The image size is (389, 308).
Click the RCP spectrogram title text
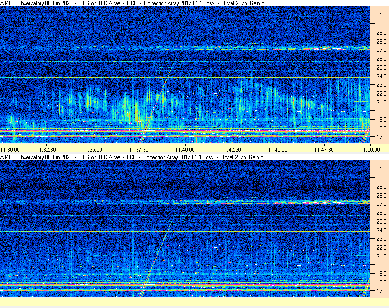click(x=134, y=3)
